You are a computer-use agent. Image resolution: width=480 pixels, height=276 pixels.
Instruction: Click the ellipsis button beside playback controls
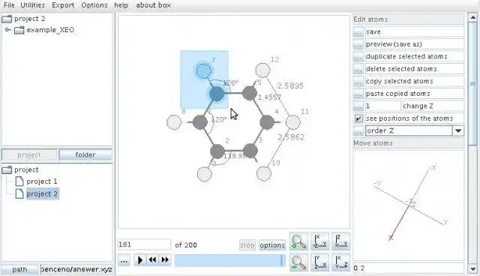coord(124,261)
